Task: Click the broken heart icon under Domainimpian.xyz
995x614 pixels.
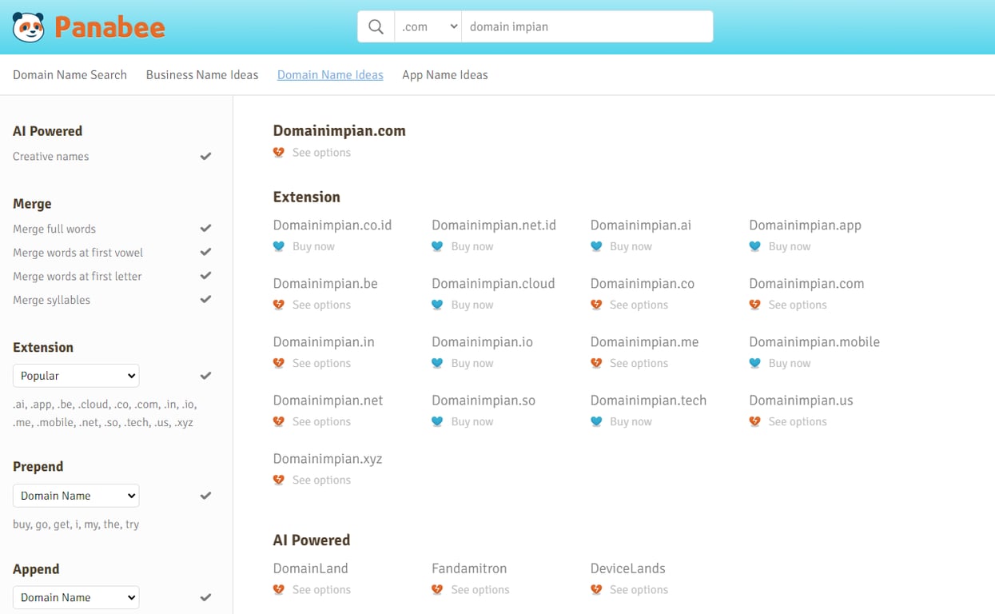Action: click(279, 480)
